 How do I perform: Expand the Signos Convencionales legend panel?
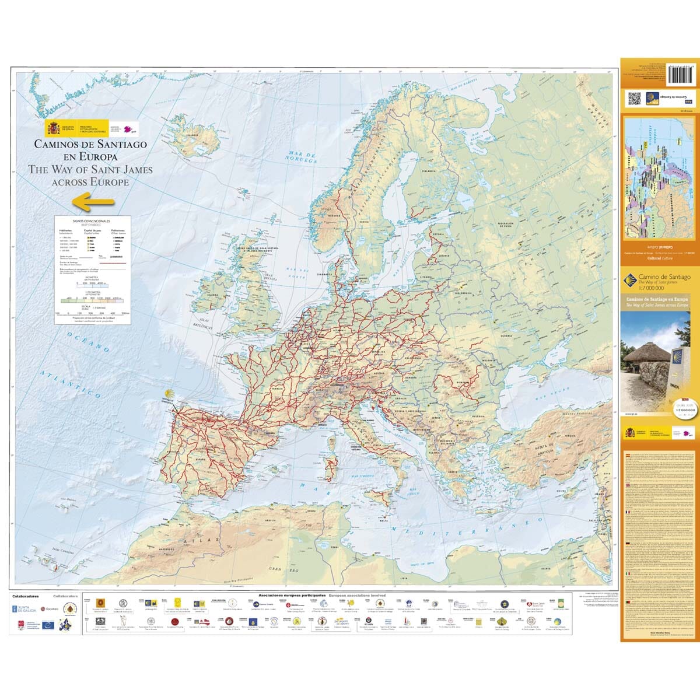92,221
